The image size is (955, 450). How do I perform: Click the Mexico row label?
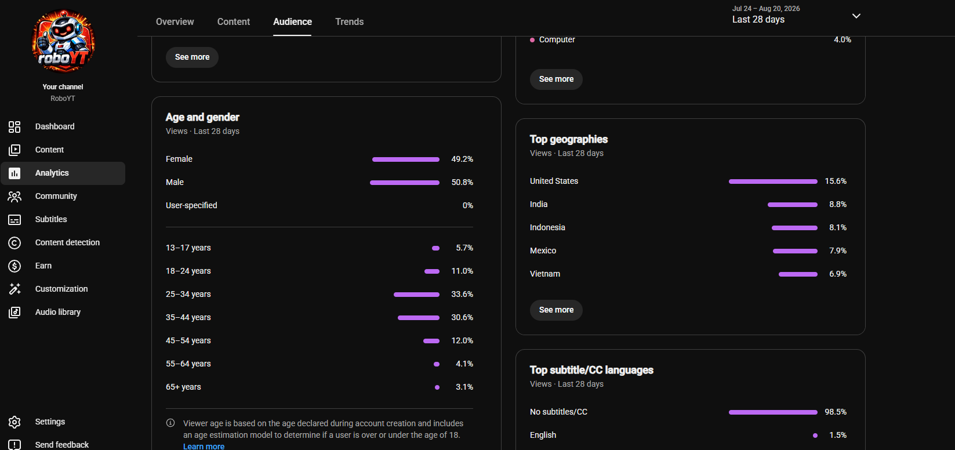point(543,251)
